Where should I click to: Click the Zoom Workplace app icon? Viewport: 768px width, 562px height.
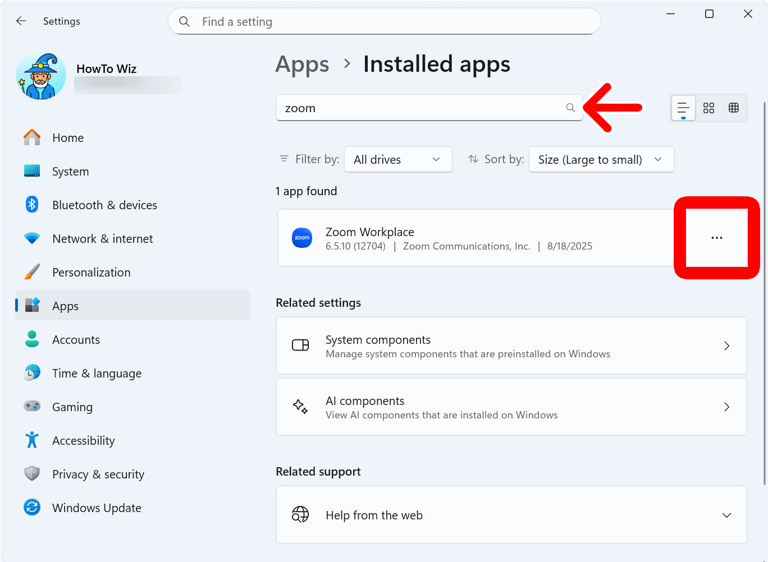302,238
